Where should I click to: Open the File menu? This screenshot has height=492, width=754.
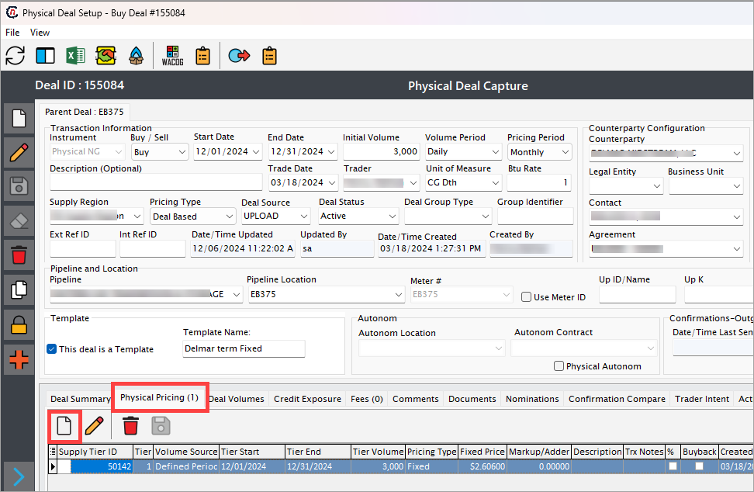tap(12, 33)
